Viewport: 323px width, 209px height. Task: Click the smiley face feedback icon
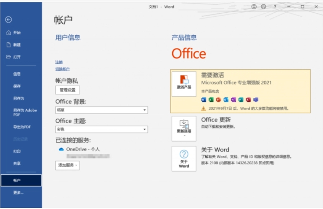pos(254,7)
